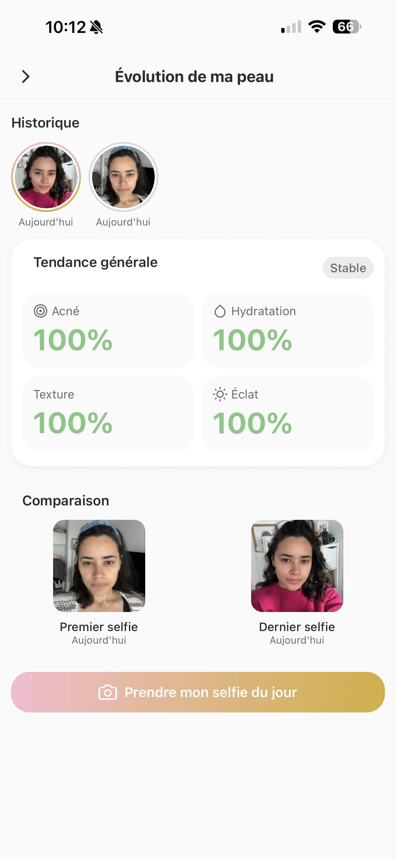Viewport: 396px width, 859px height.
Task: Tap the Tendance générale heading
Action: tap(96, 262)
